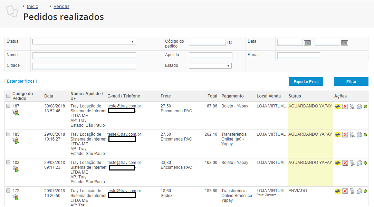The width and height of the screenshot is (374, 207).
Task: Open customer profile icon under order 185
Action: pyautogui.click(x=16, y=141)
